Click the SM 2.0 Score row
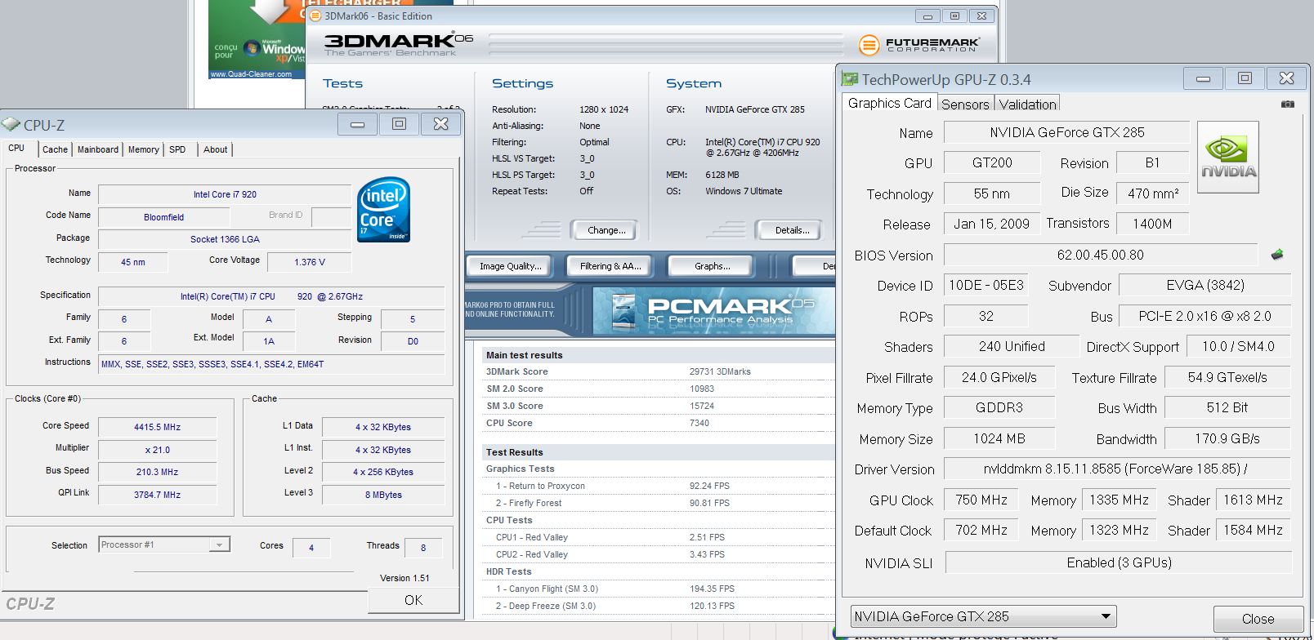 (x=658, y=389)
